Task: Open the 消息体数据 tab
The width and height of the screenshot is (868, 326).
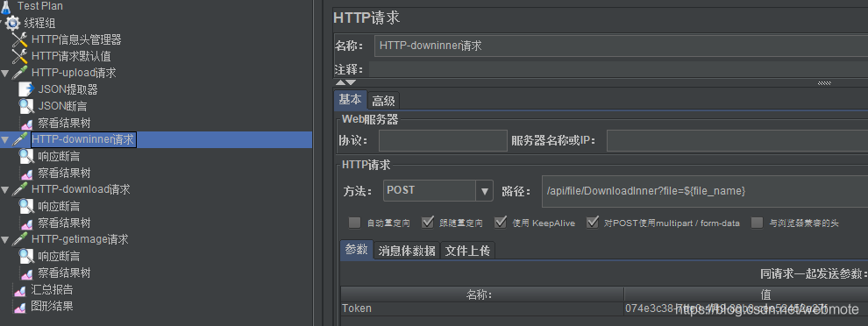Action: click(408, 251)
